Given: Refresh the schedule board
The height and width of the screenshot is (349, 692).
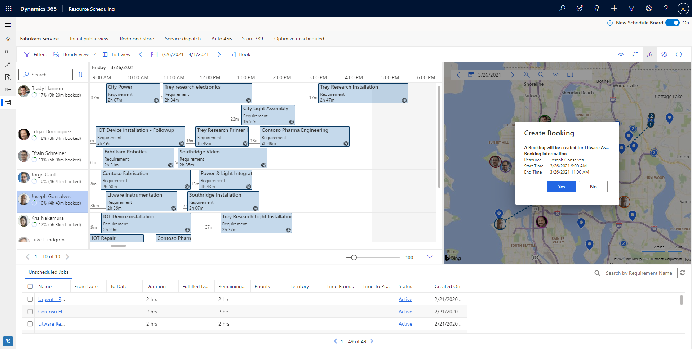Looking at the screenshot, I should coord(679,54).
